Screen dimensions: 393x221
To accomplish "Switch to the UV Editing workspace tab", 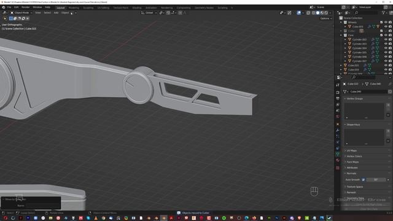I will coord(103,8).
